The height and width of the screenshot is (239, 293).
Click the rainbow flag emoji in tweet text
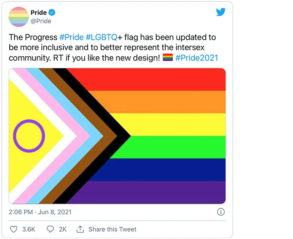(x=167, y=58)
